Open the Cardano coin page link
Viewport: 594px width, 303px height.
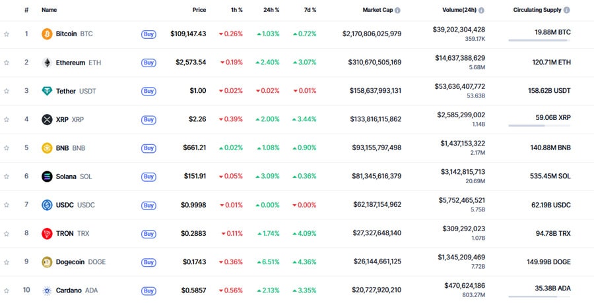pyautogui.click(x=77, y=290)
